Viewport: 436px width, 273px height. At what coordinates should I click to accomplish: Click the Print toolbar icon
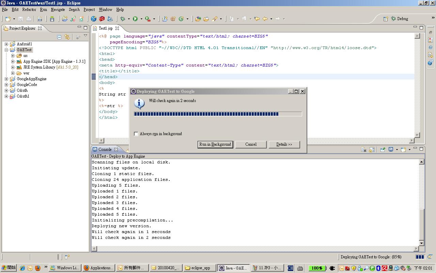pyautogui.click(x=29, y=19)
